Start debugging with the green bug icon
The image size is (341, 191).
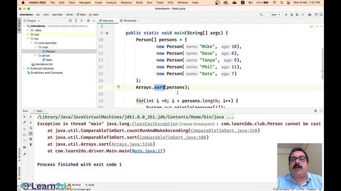[x=291, y=15]
